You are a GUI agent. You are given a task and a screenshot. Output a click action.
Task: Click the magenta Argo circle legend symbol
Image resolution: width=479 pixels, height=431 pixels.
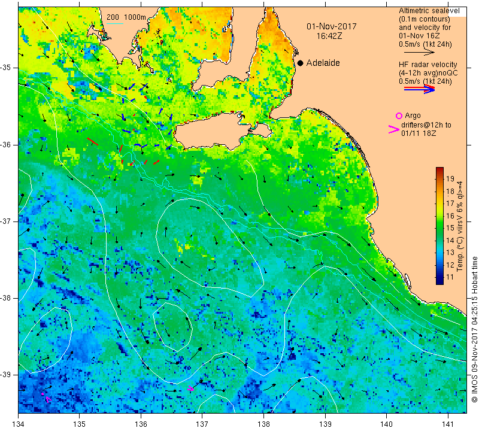pyautogui.click(x=399, y=116)
